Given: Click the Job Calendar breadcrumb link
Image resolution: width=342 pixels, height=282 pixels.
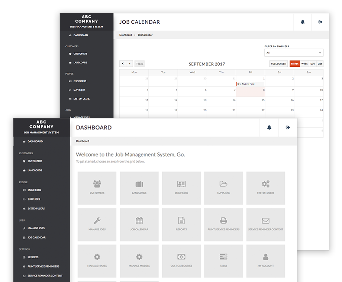Looking at the screenshot, I should click(145, 35).
